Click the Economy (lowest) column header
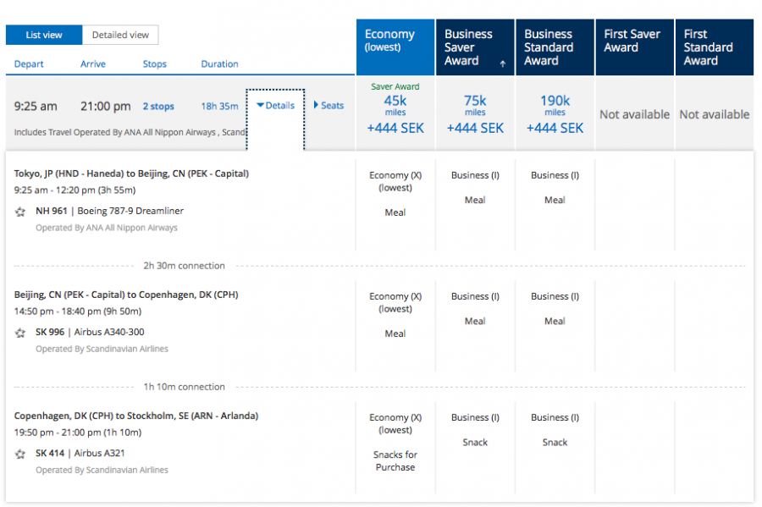The image size is (762, 507). click(x=395, y=47)
